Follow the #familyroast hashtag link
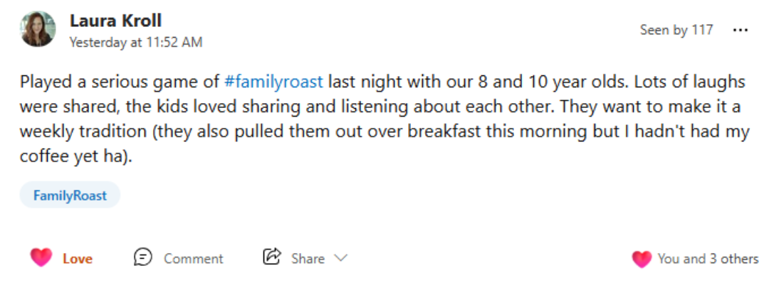The height and width of the screenshot is (290, 769). [x=273, y=81]
